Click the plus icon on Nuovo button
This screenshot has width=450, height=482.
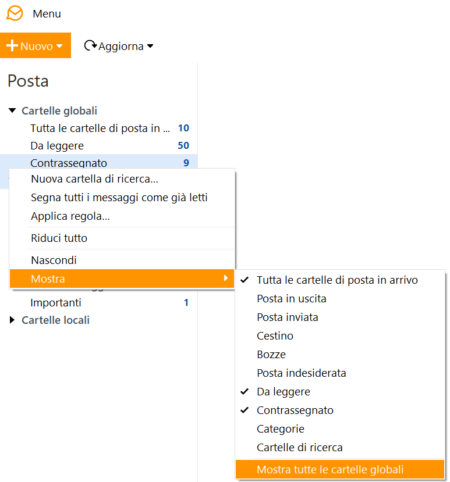point(12,45)
